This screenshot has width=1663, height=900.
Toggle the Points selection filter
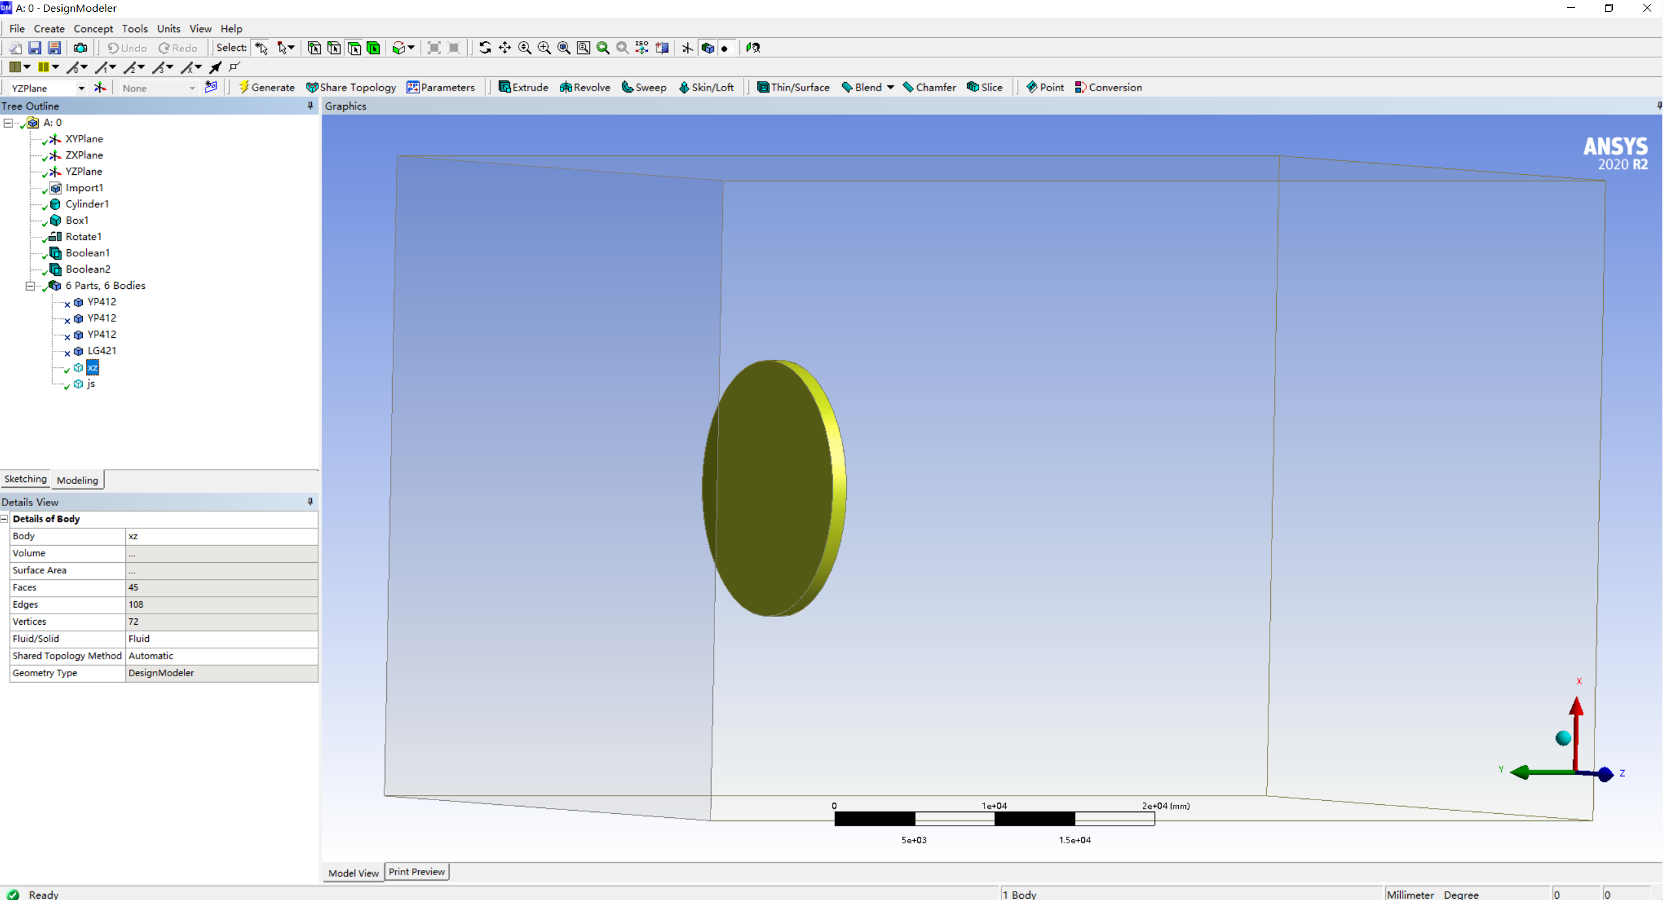(x=314, y=48)
